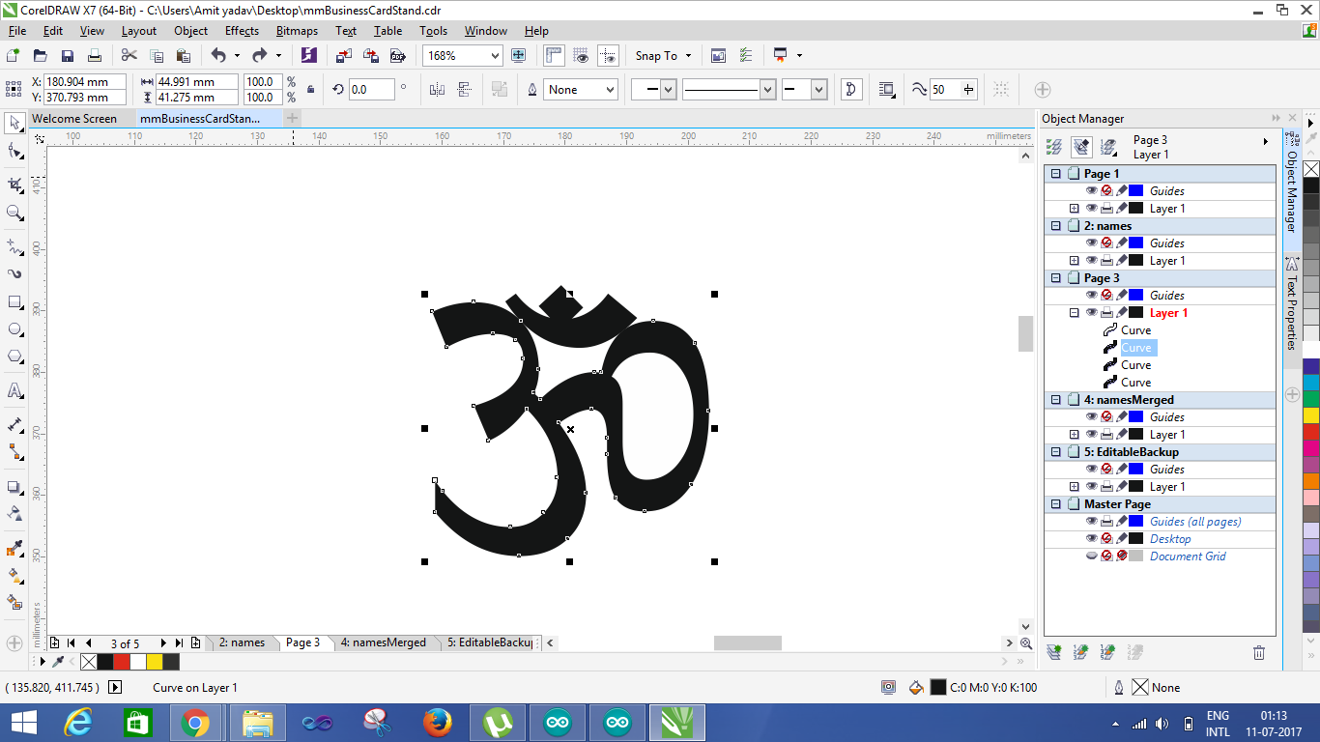Open the Effects menu

tap(242, 31)
